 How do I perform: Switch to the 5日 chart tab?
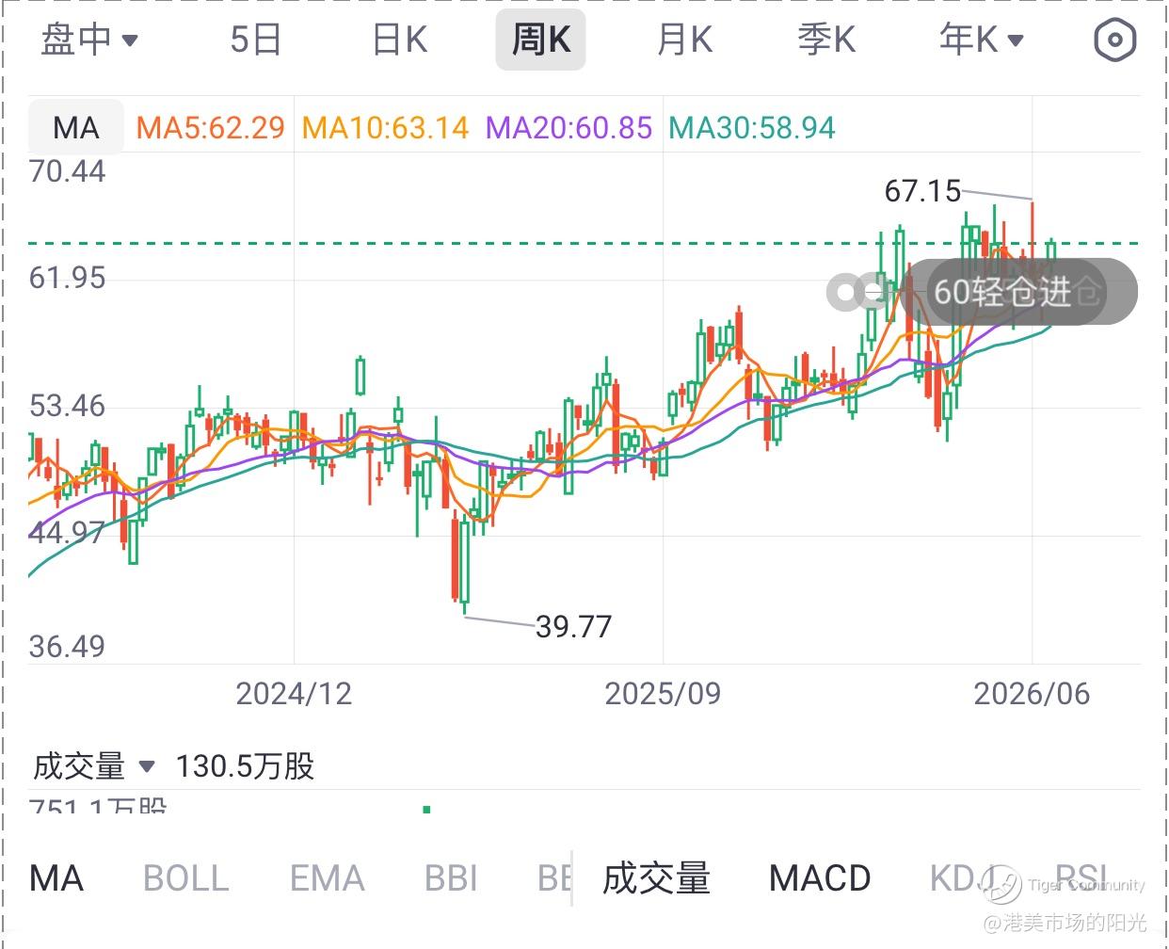255,40
